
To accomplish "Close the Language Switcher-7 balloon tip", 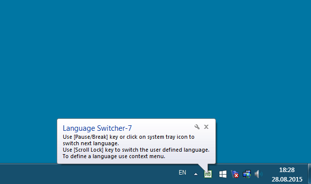I will 207,127.
